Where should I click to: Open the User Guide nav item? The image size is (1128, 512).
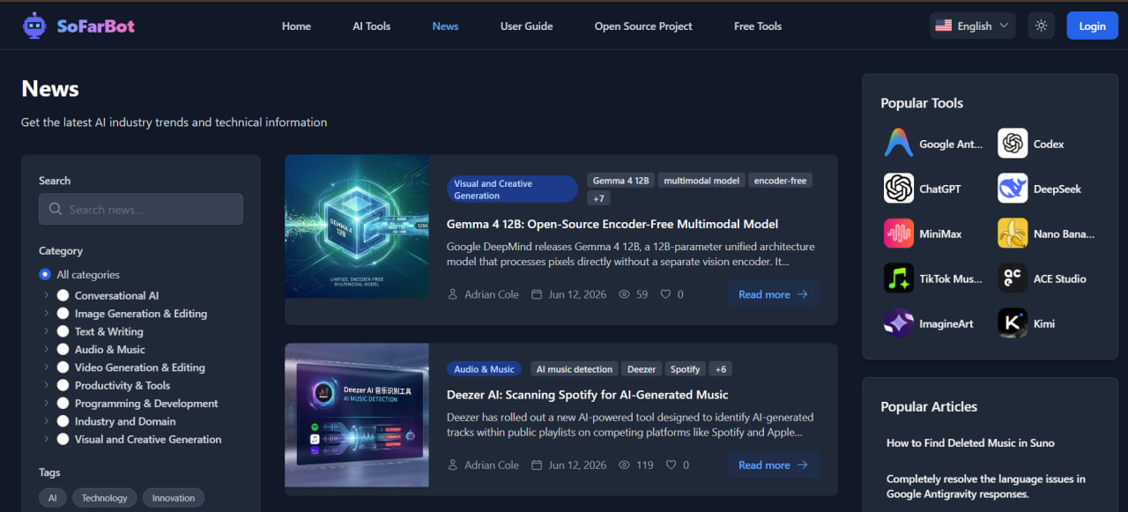tap(526, 26)
